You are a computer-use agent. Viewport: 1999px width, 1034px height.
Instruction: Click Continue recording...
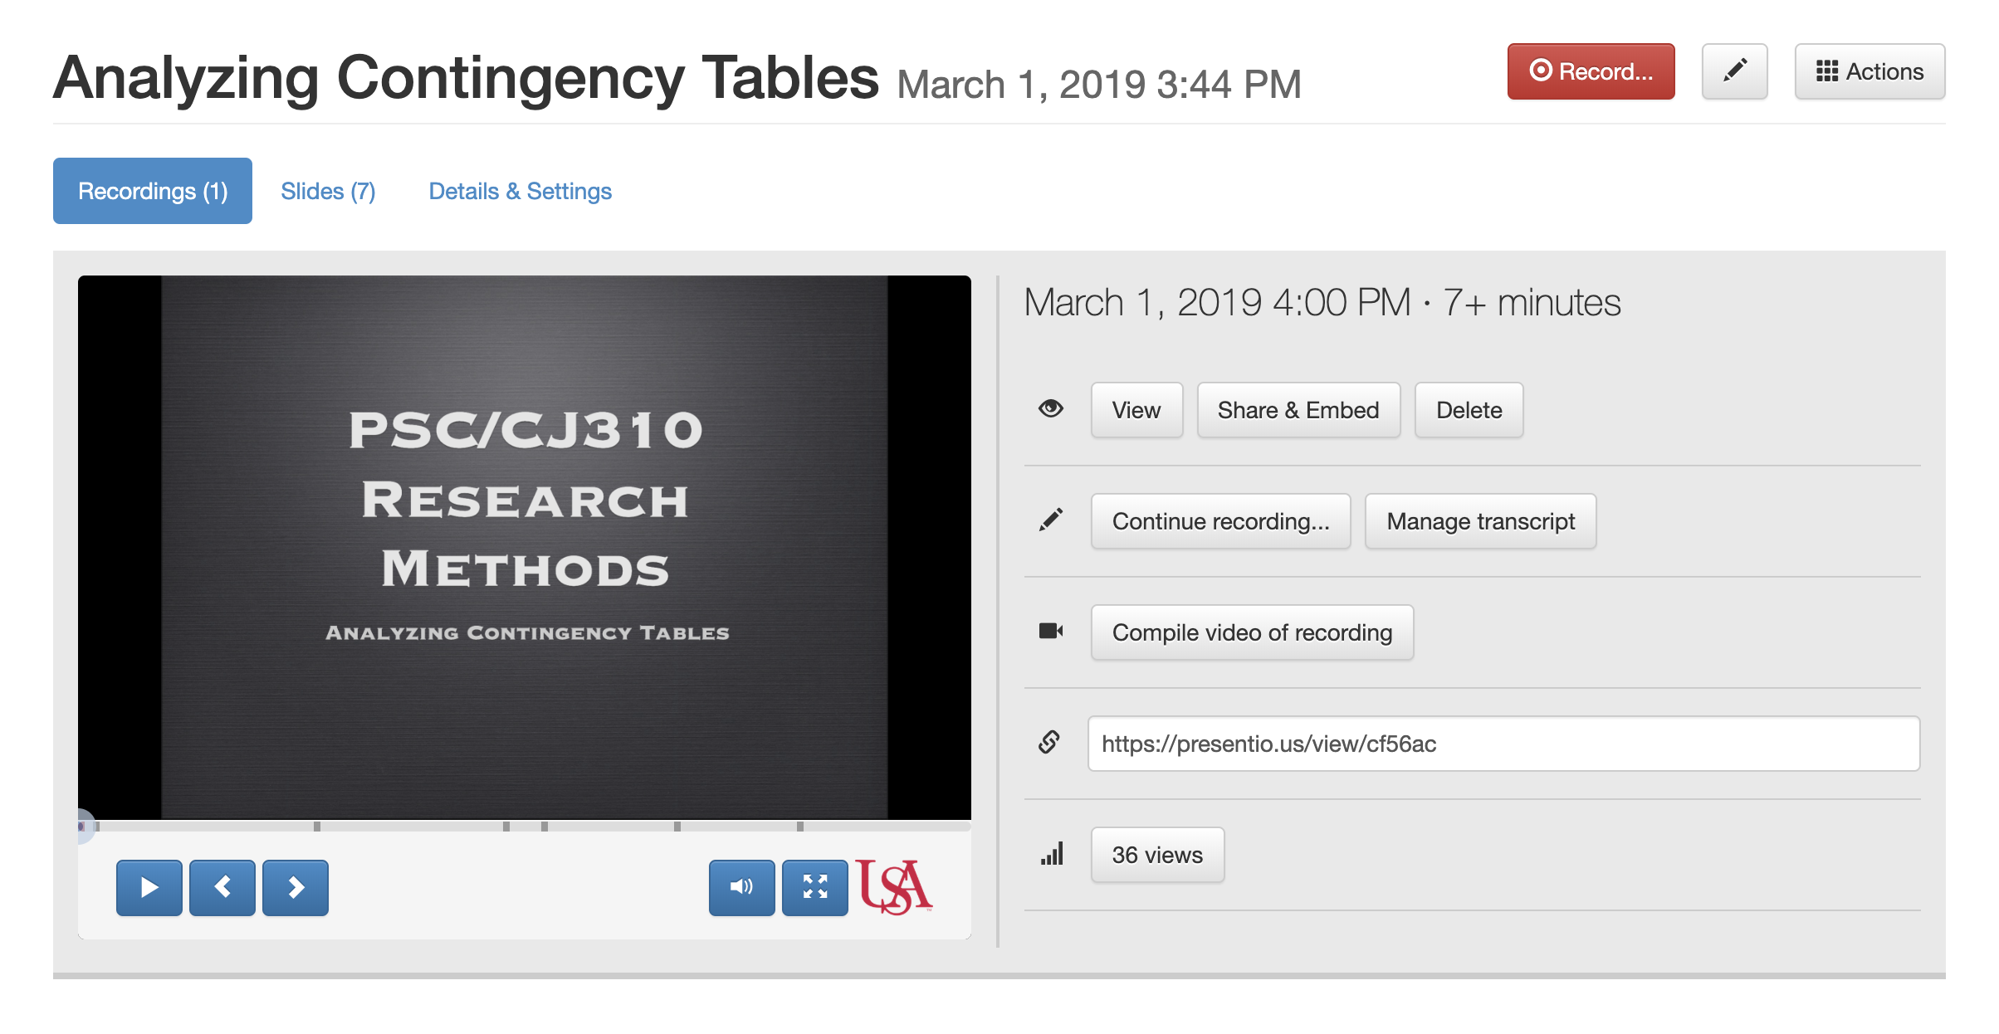(1220, 521)
